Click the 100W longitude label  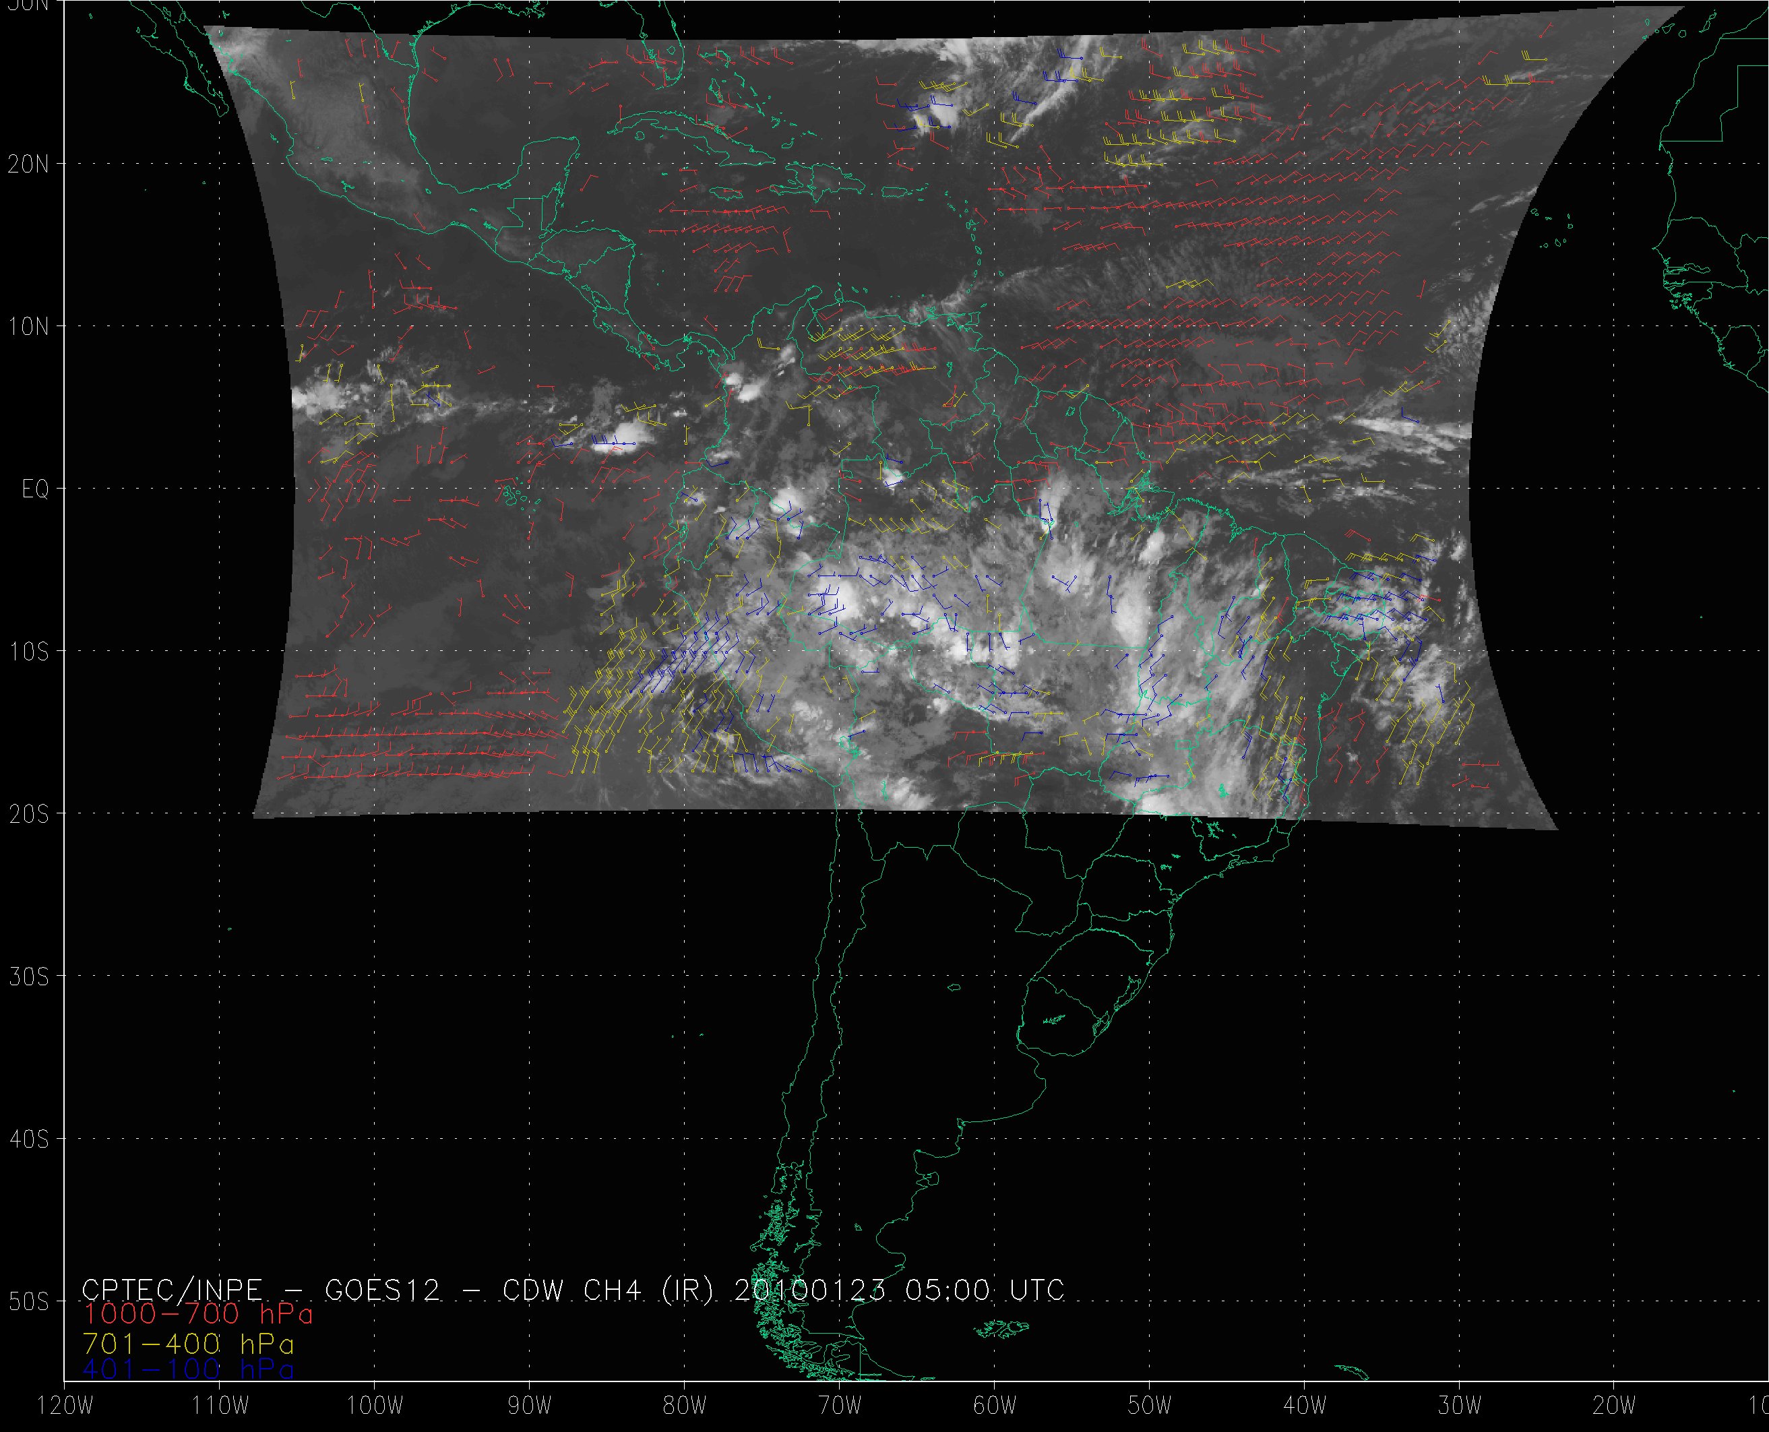pos(375,1406)
